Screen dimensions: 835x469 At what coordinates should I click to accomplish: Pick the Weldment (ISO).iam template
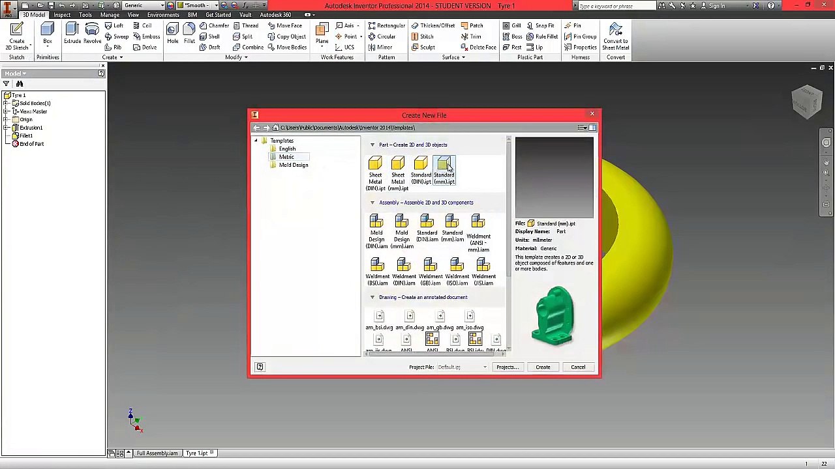click(x=457, y=272)
